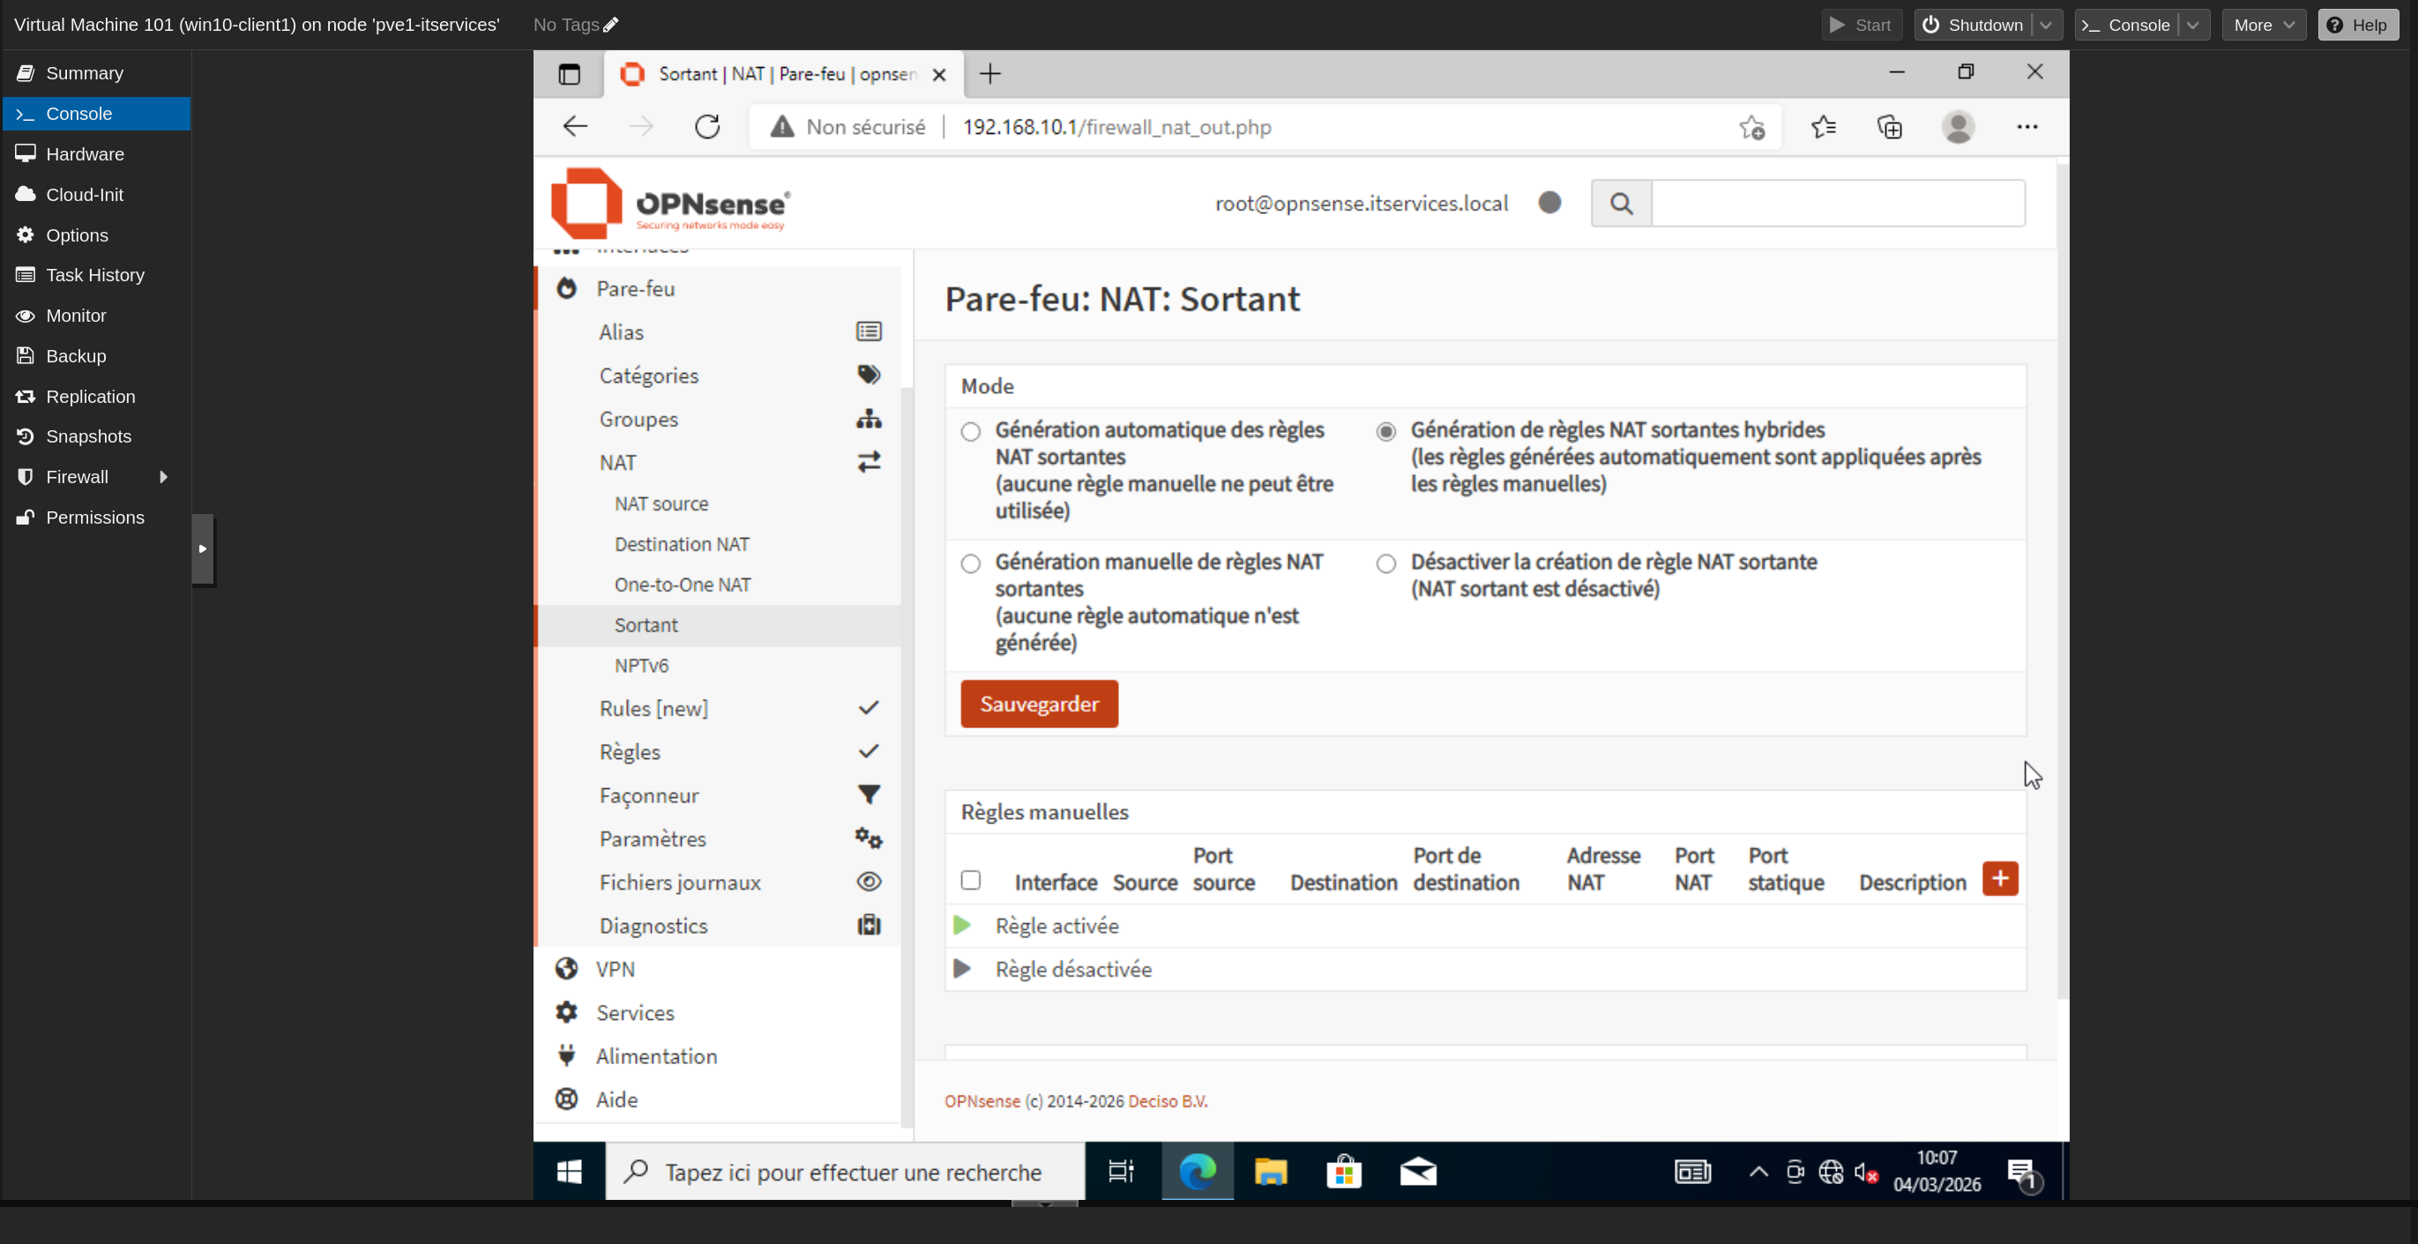The height and width of the screenshot is (1244, 2418).
Task: Click the Alias list icon in sidebar
Action: 869,332
